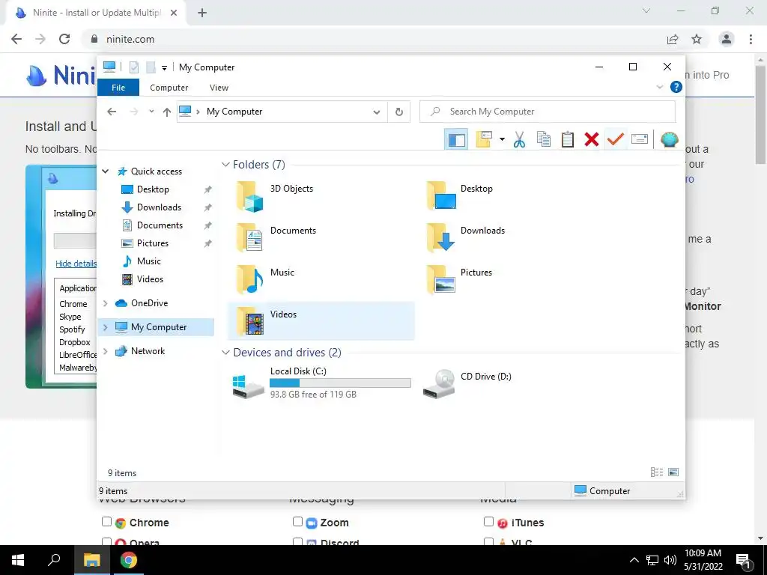
Task: Check the Chrome checkbox on Ninite
Action: (x=106, y=522)
